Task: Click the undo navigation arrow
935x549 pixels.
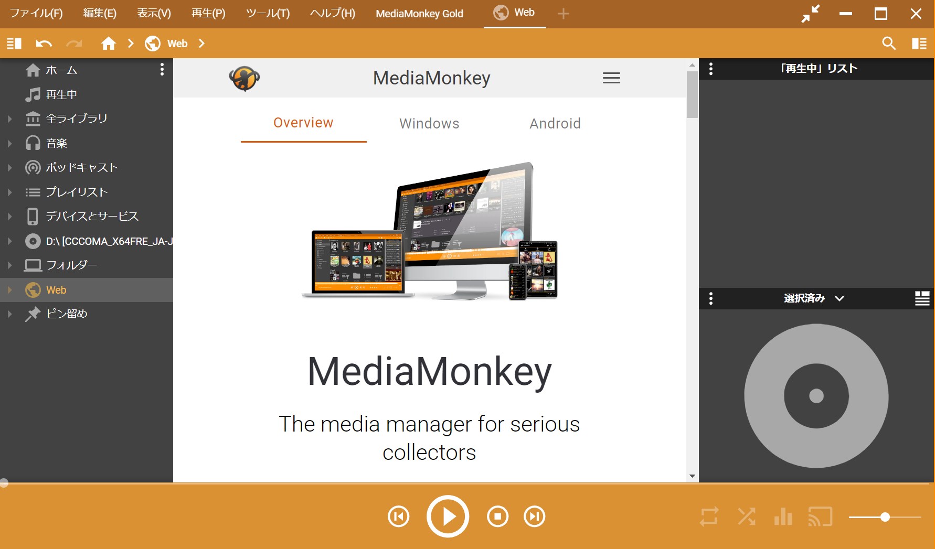Action: click(44, 44)
